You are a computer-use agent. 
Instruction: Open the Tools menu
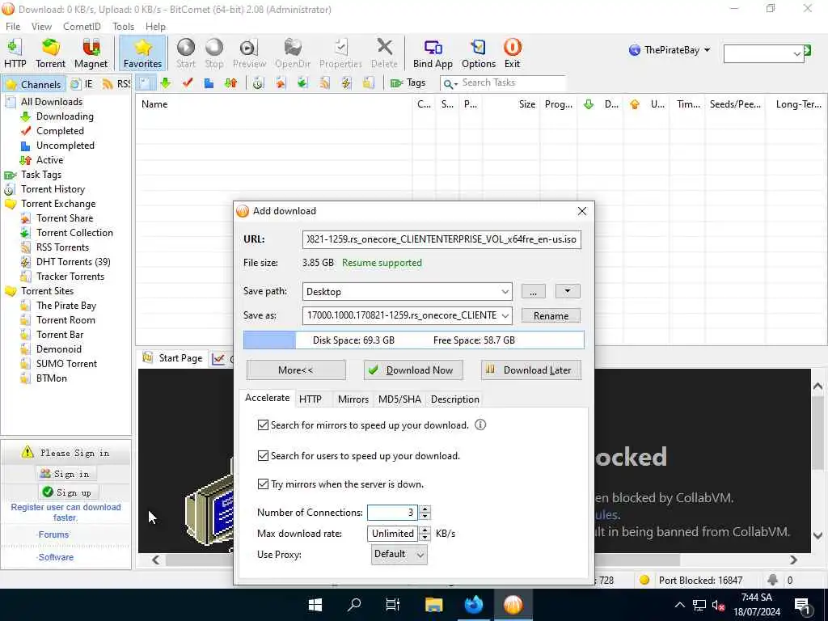pos(123,27)
